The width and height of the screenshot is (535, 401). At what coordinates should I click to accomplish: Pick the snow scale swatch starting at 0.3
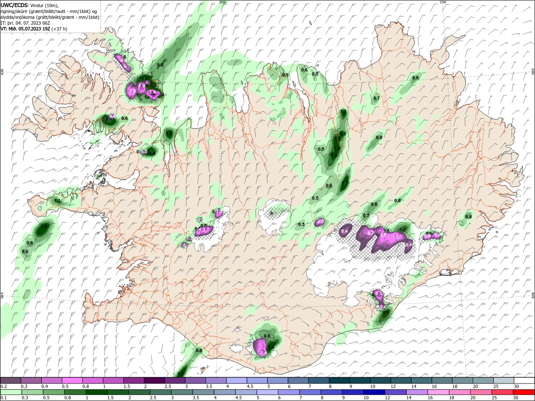coord(31,380)
